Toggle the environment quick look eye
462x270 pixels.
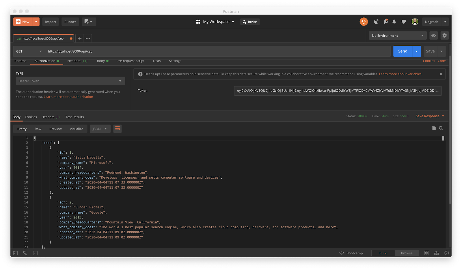pyautogui.click(x=434, y=36)
